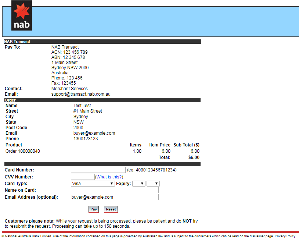Click the Order 100000040 product row
Screen dimensions: 299x241
[23, 151]
